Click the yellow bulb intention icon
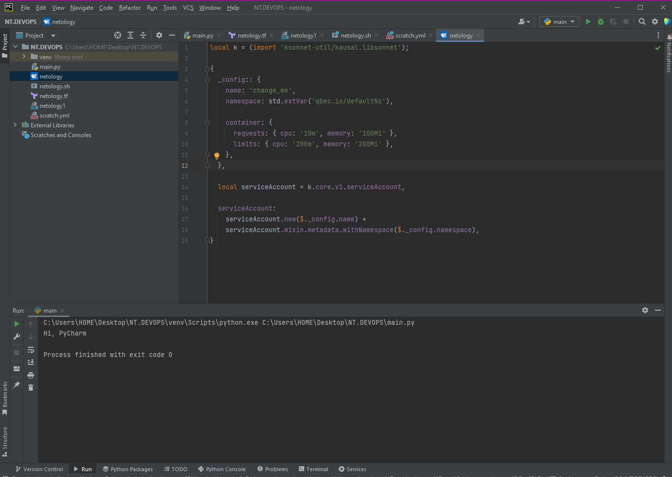672x477 pixels. tap(216, 155)
